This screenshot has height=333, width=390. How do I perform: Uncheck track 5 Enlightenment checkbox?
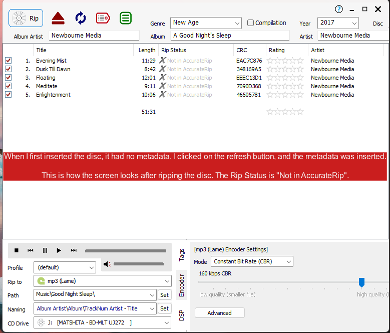pos(8,95)
